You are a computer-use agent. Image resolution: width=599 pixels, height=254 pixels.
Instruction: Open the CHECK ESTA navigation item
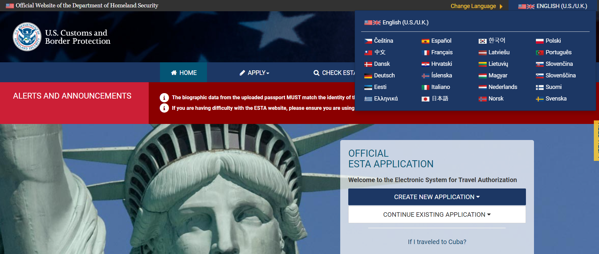(334, 73)
